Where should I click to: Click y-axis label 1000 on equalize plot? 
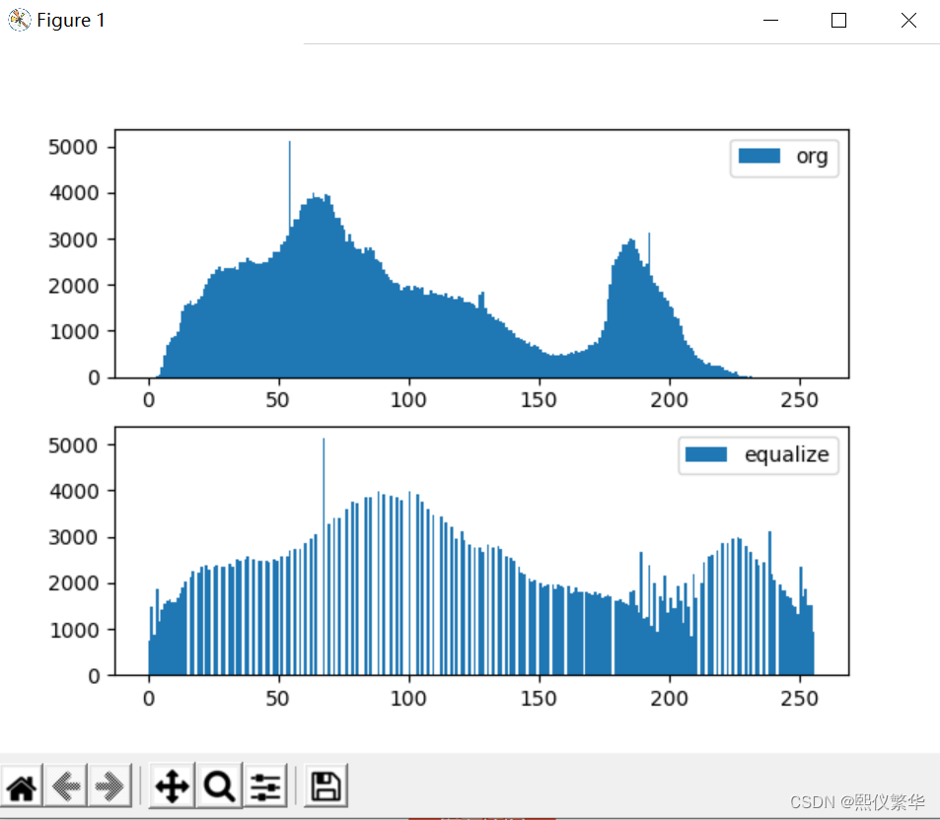[73, 630]
